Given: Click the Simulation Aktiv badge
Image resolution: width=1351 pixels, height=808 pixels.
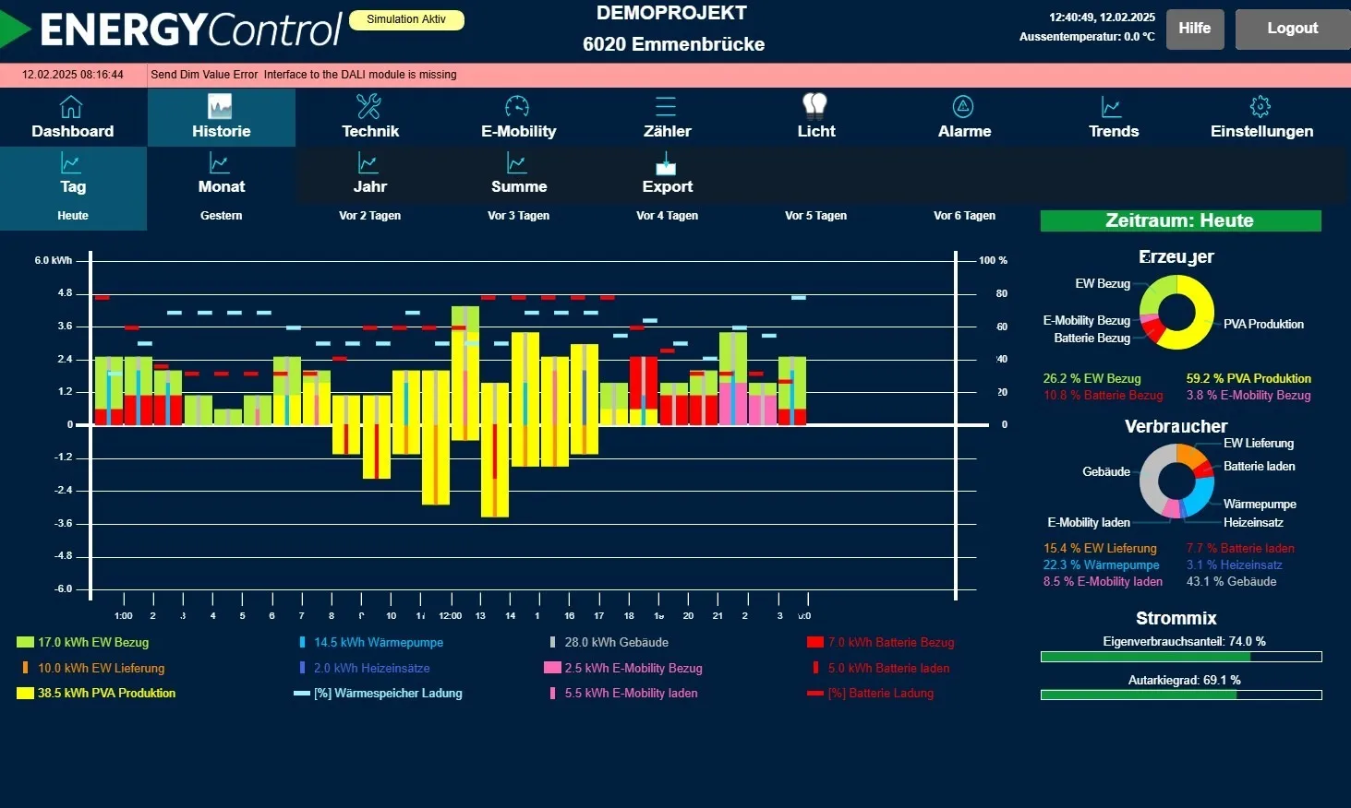Looking at the screenshot, I should [406, 19].
